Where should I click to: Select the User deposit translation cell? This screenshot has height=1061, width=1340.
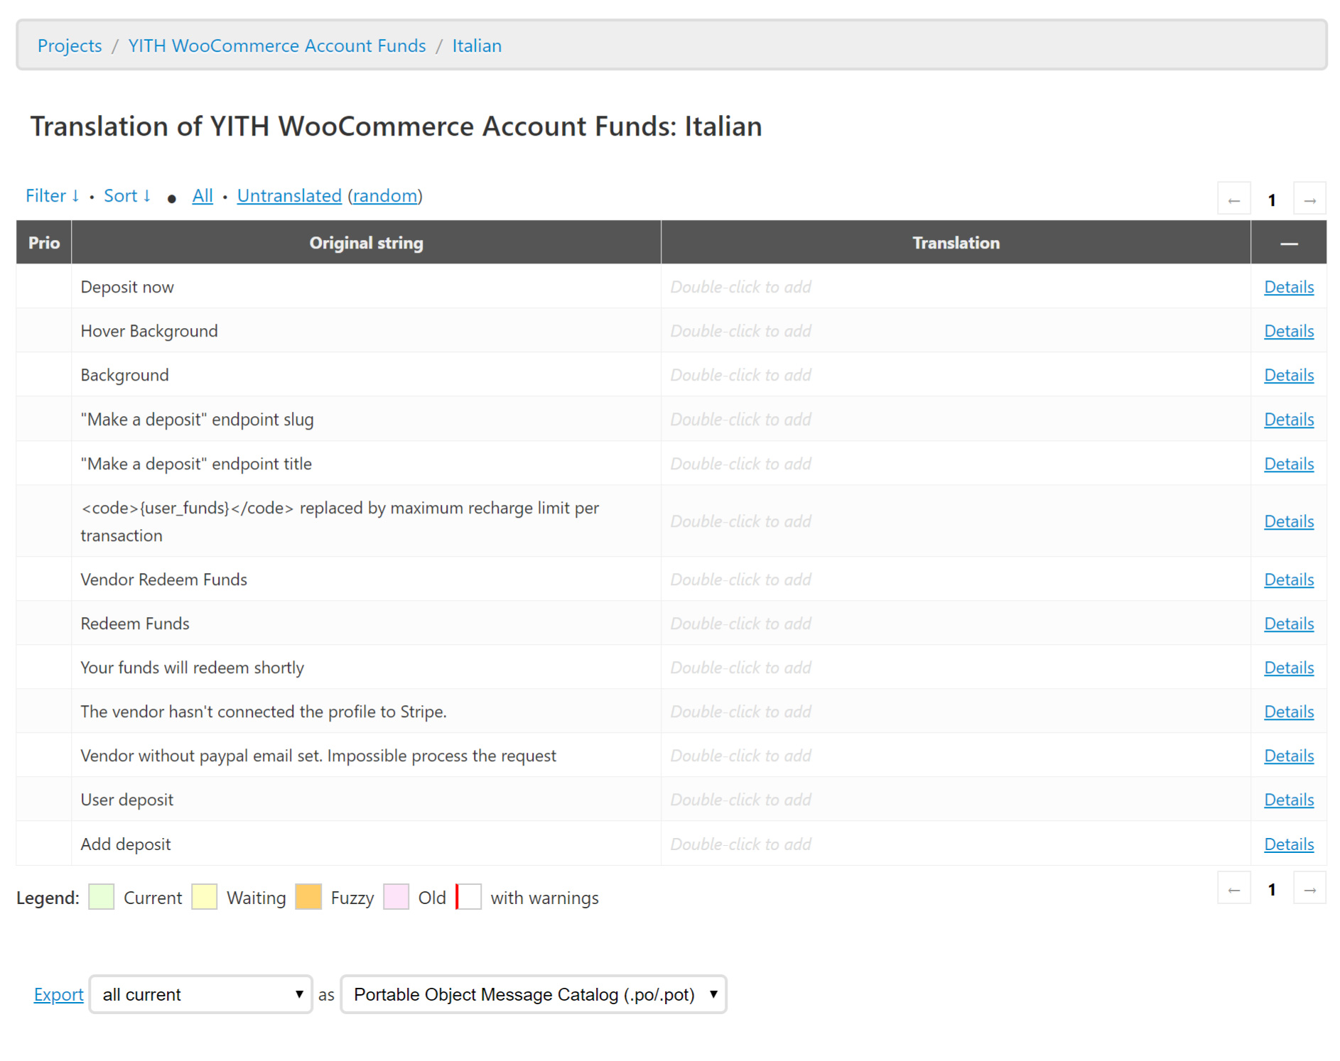tap(956, 800)
